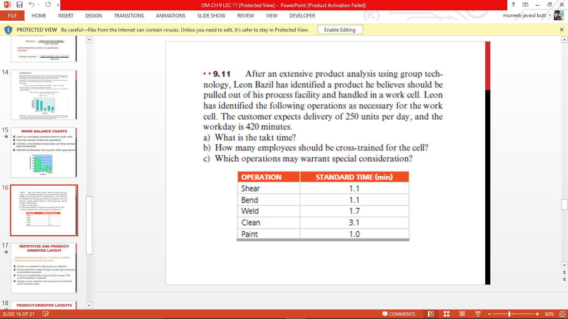
Task: Switch to Normal view from the status bar
Action: click(x=431, y=314)
